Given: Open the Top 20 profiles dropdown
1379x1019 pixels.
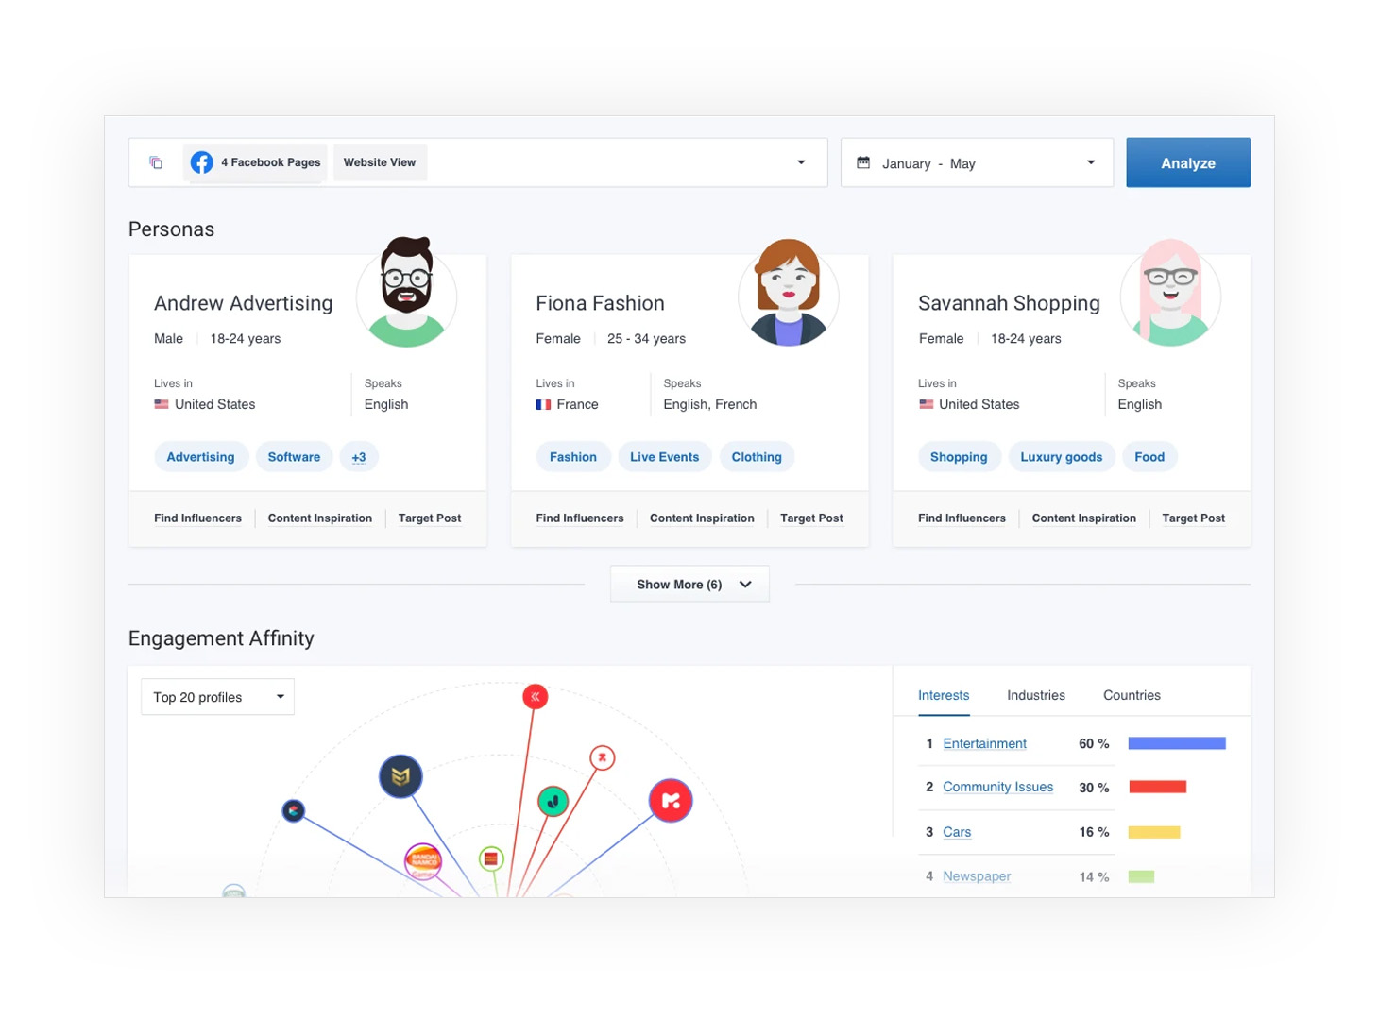Looking at the screenshot, I should pyautogui.click(x=217, y=697).
